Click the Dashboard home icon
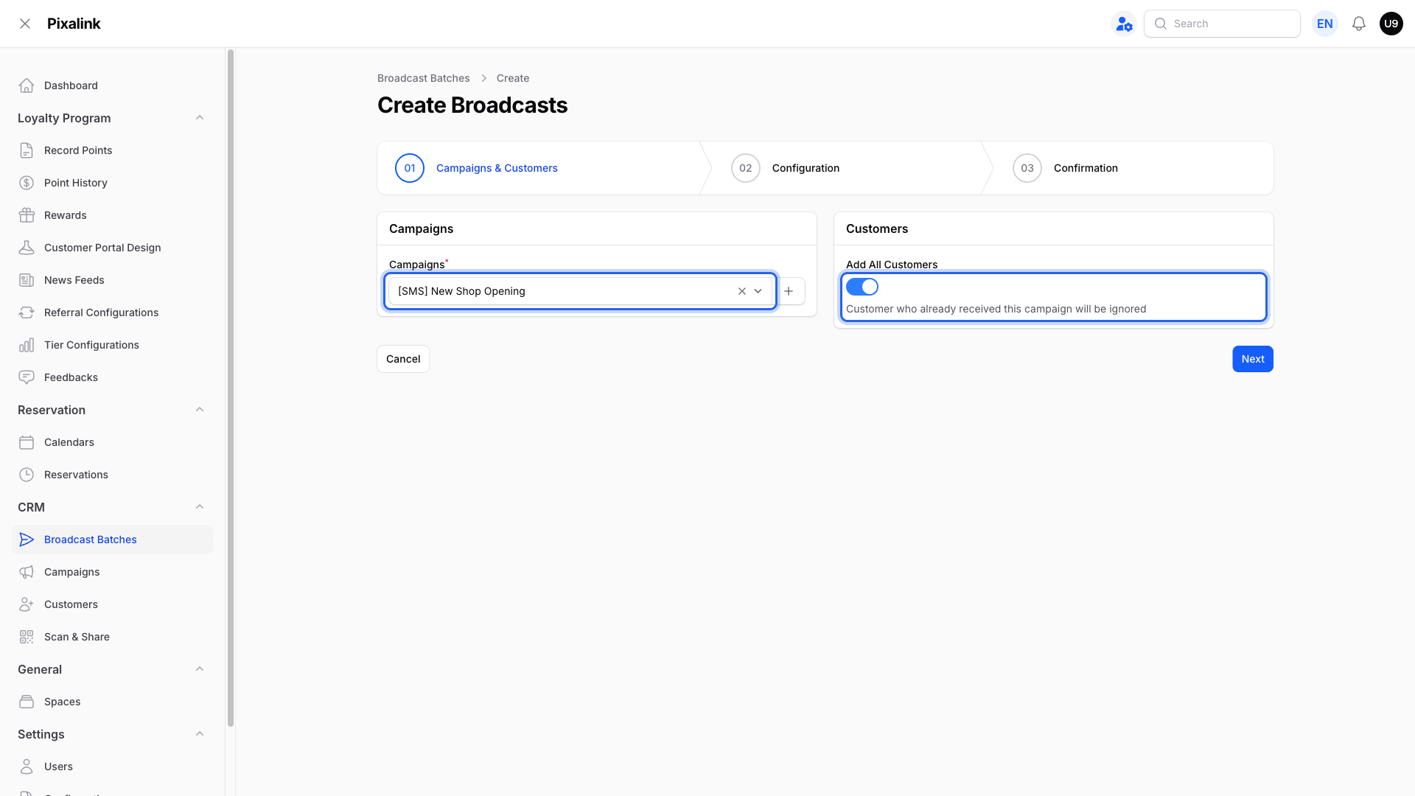The height and width of the screenshot is (796, 1415). (27, 85)
